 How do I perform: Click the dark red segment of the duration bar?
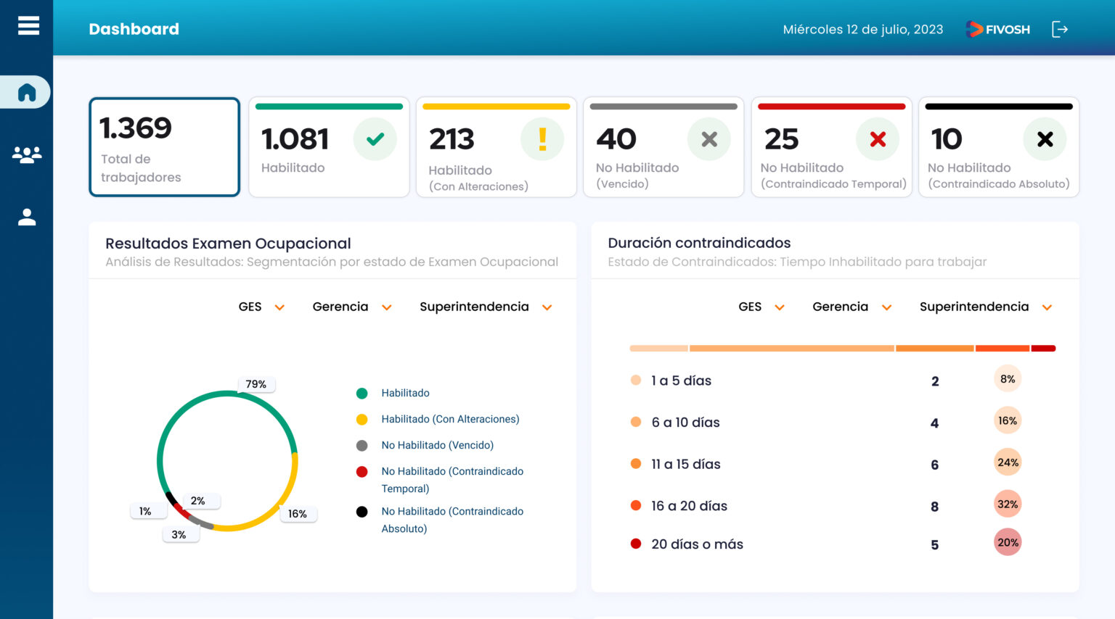[1043, 349]
